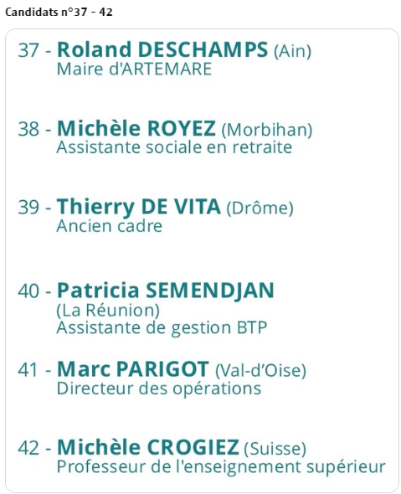Select candidate name Michèle ROYEZ
Image resolution: width=401 pixels, height=494 pixels.
136,128
